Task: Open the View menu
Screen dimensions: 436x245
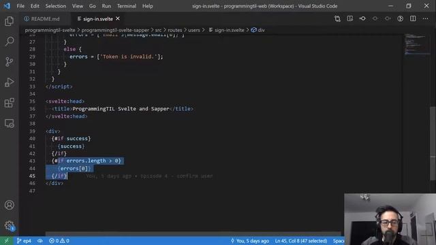Action: [78, 6]
